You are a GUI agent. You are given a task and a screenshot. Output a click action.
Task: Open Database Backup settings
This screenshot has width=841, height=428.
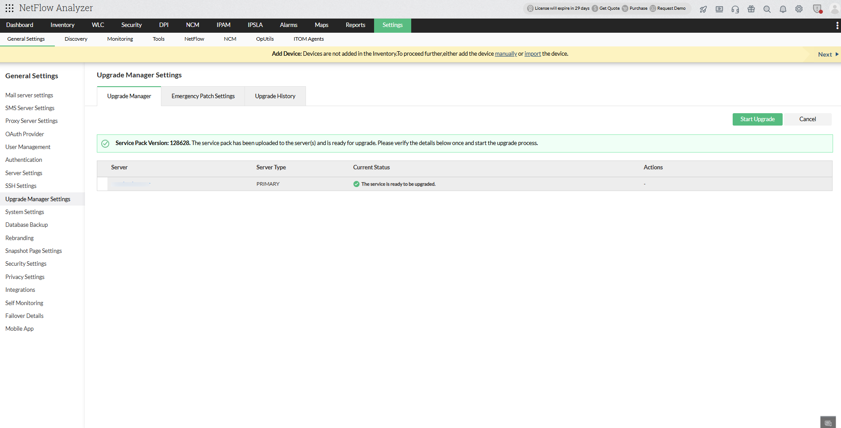click(27, 225)
